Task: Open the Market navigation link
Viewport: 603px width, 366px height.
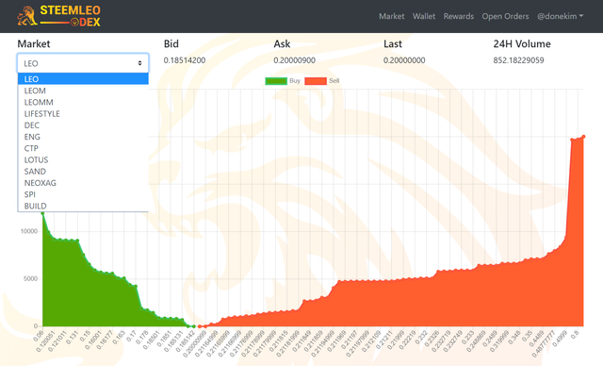Action: point(392,16)
